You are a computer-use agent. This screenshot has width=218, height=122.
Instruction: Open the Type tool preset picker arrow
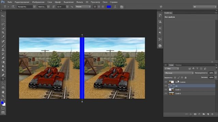point(8,7)
